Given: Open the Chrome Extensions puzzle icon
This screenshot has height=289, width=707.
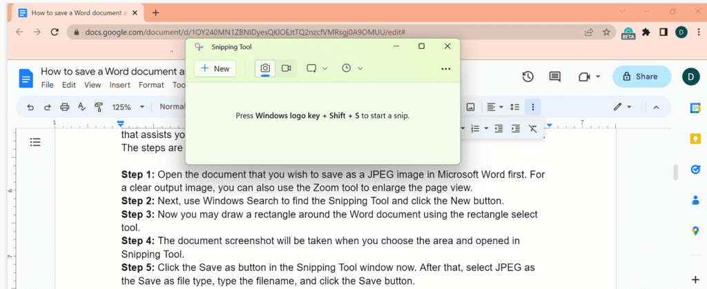Looking at the screenshot, I should pos(646,32).
